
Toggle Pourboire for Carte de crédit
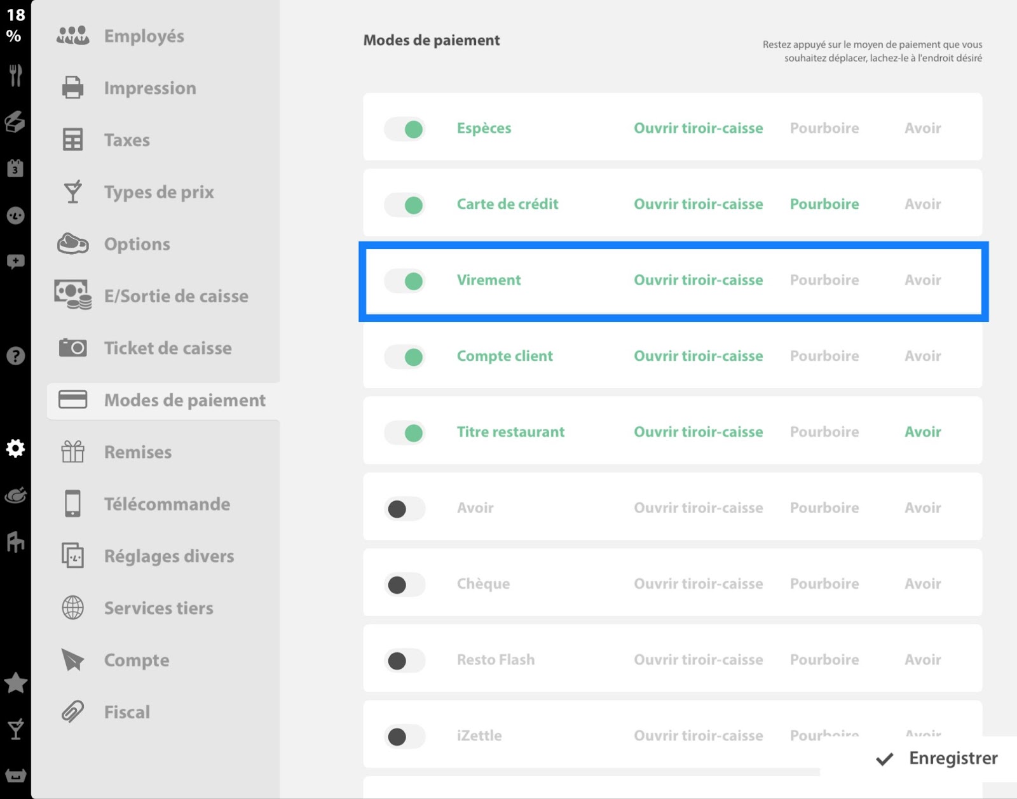click(824, 204)
